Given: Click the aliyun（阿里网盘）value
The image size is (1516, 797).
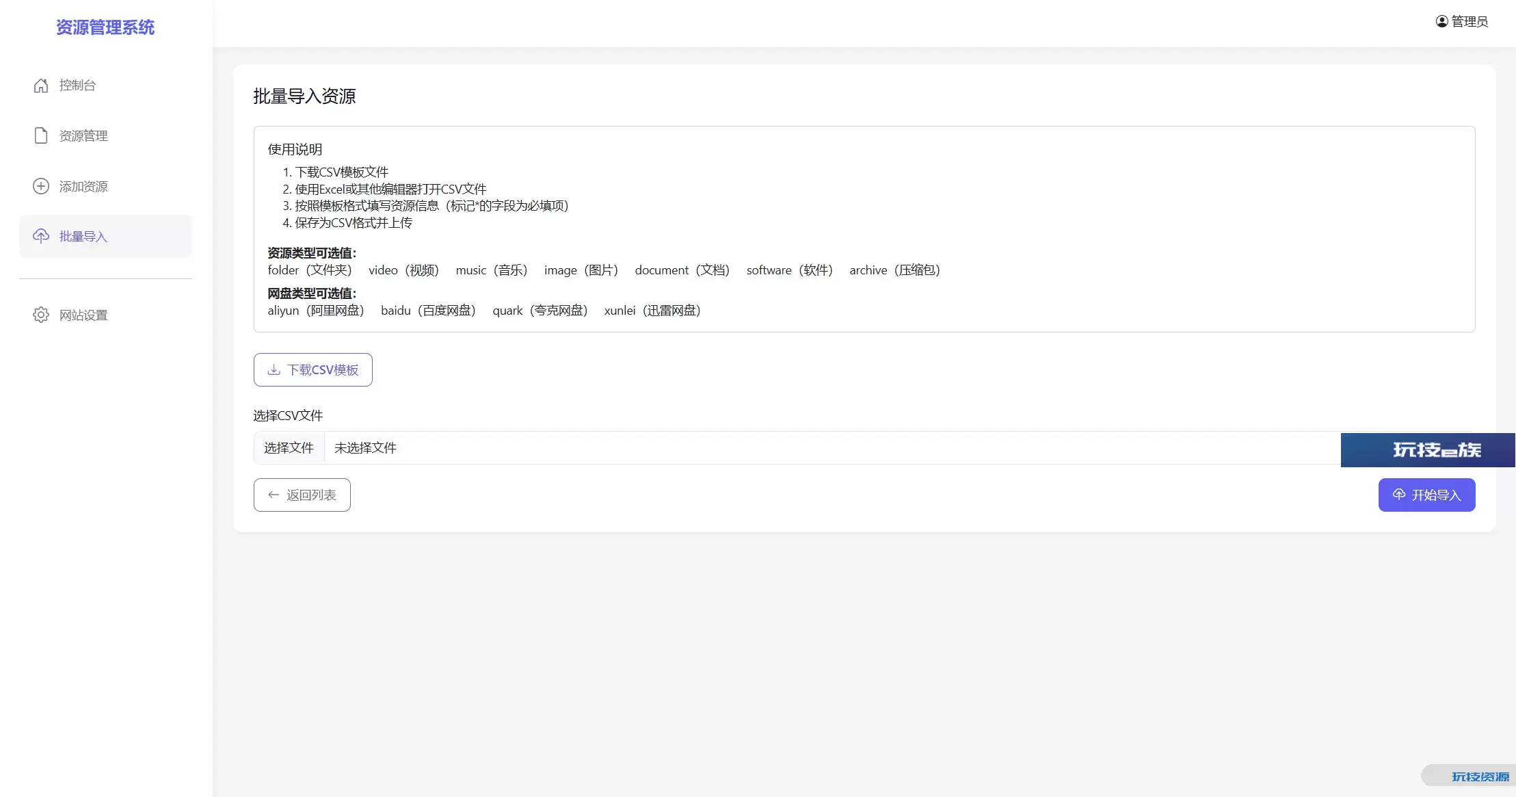Looking at the screenshot, I should (x=316, y=311).
